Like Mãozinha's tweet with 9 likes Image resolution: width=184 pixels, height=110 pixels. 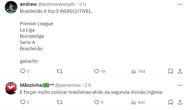97,102
